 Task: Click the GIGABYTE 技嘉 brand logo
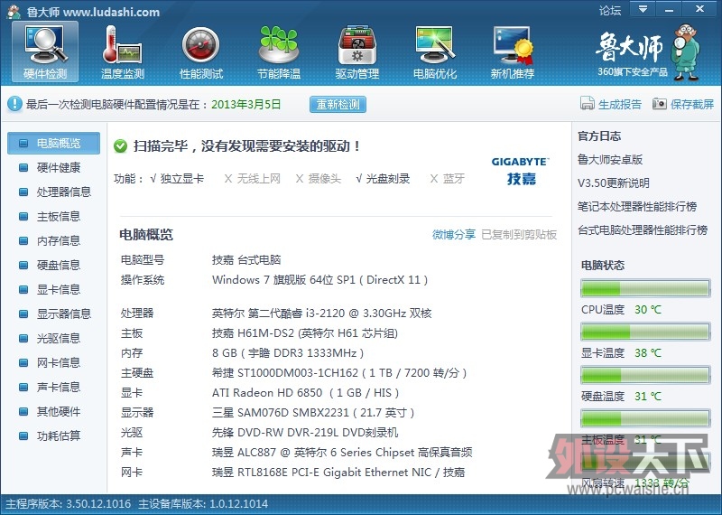click(521, 171)
